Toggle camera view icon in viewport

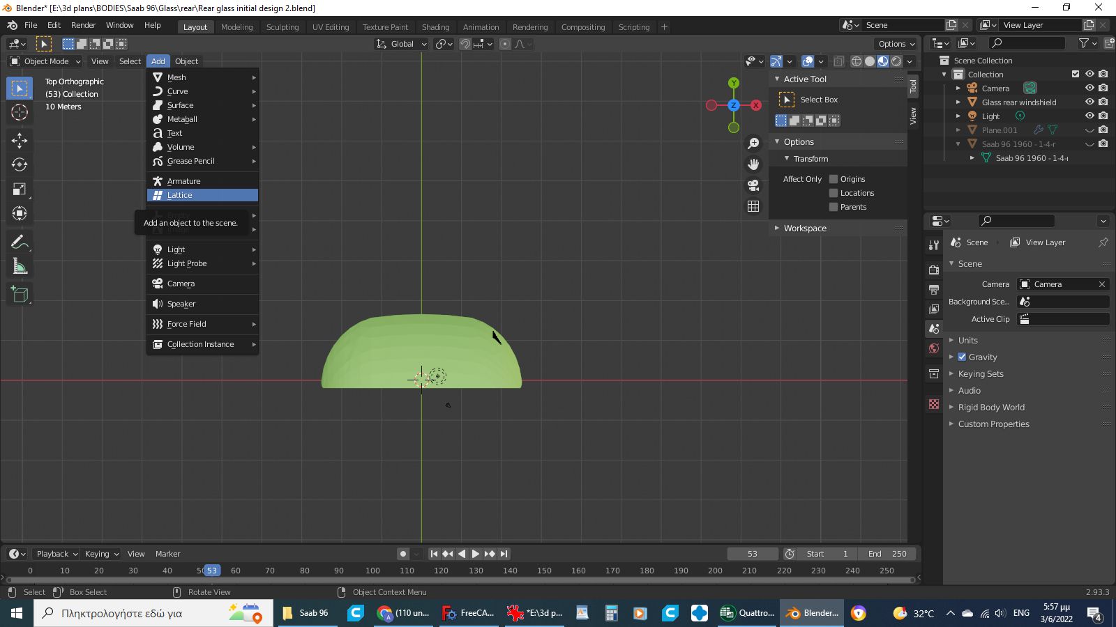pos(753,185)
